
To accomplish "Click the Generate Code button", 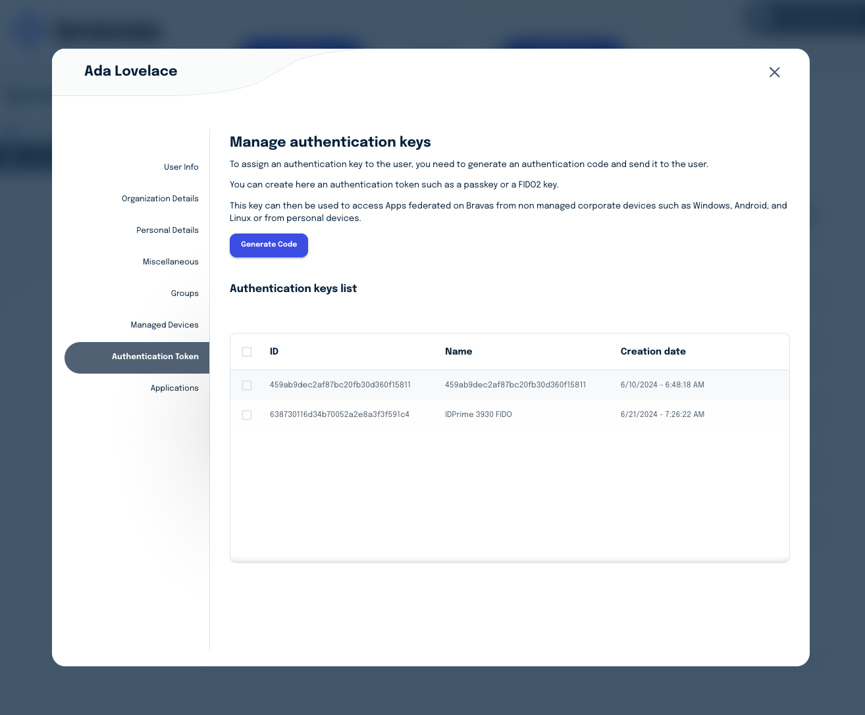I will (x=269, y=245).
